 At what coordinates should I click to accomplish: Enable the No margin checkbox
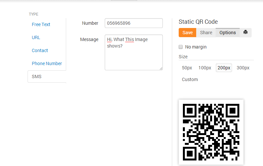181,47
